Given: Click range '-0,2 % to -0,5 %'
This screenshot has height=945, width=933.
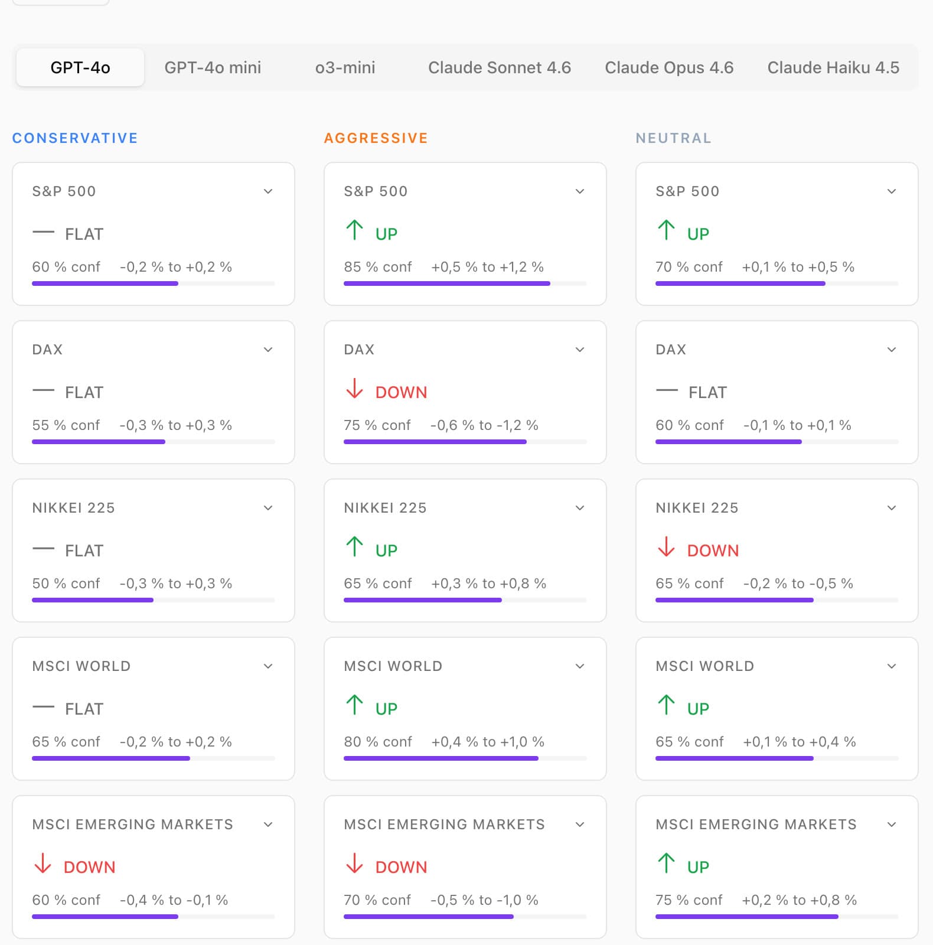Looking at the screenshot, I should tap(798, 584).
